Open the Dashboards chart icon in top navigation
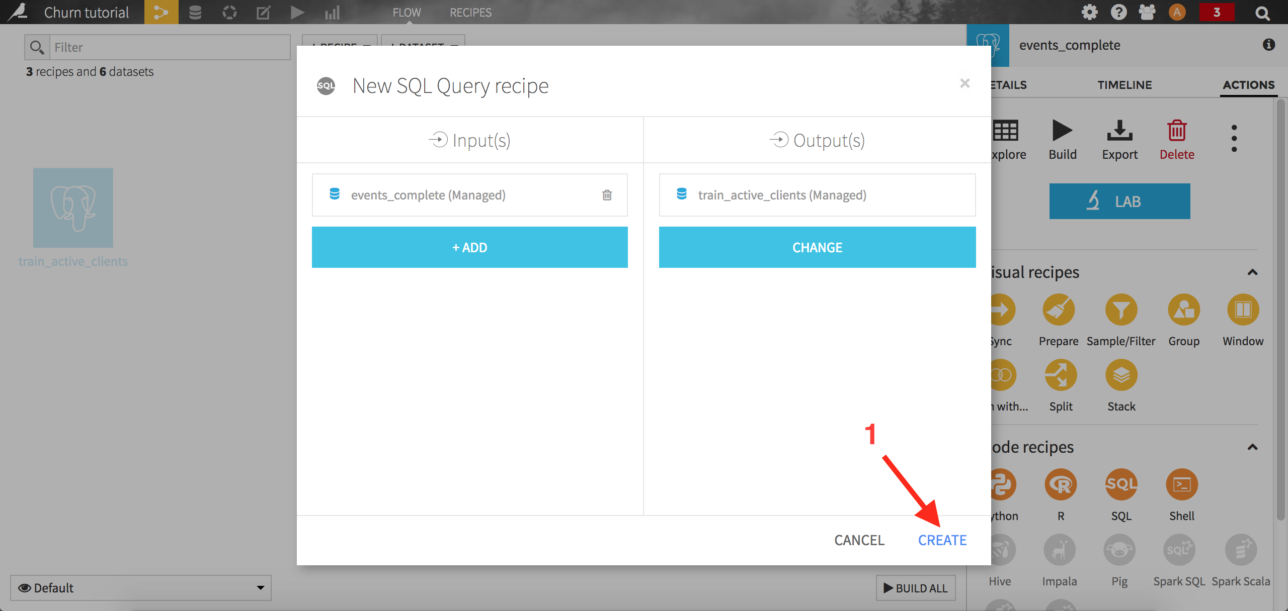The height and width of the screenshot is (611, 1288). [x=332, y=12]
